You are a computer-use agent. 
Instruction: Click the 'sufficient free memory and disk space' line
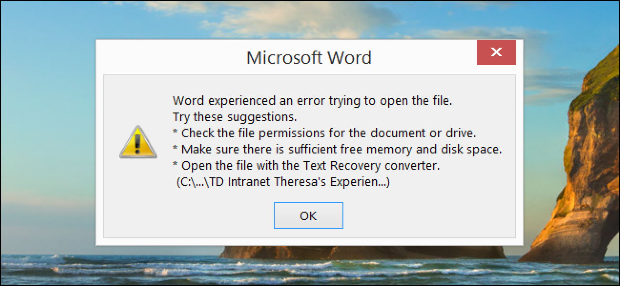tap(337, 149)
